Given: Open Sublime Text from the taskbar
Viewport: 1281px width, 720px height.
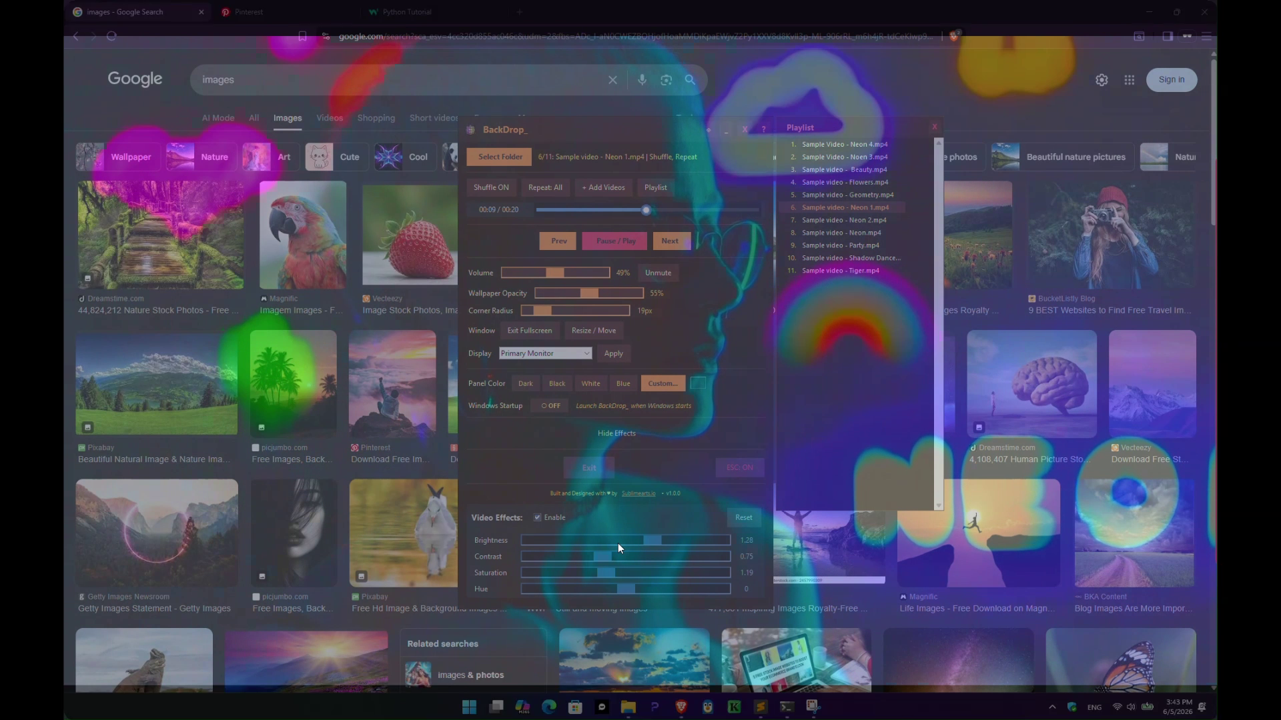Looking at the screenshot, I should point(761,707).
